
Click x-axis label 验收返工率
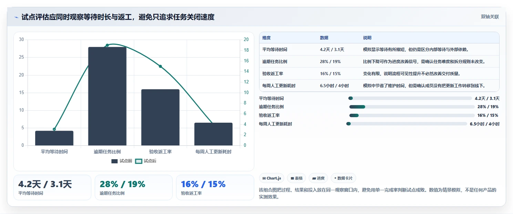pyautogui.click(x=160, y=152)
